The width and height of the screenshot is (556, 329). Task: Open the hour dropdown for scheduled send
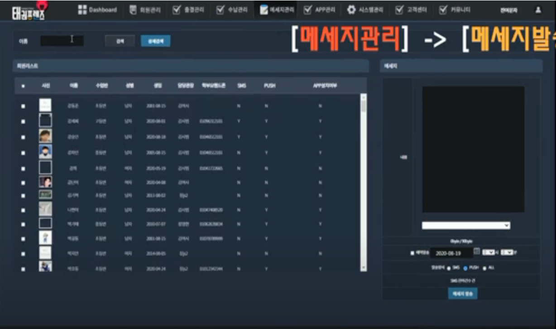488,252
